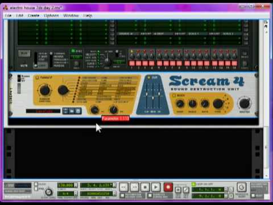
Task: Click the Scream 4 P2 knob
Action: pyautogui.click(x=114, y=110)
